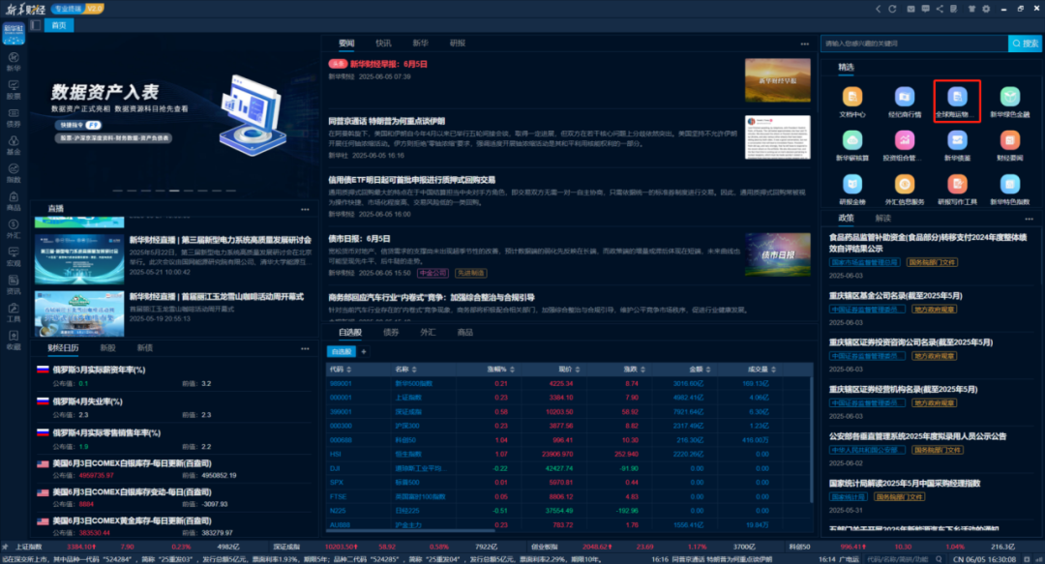Switch to the 商品 tab in the quotes panel
This screenshot has width=1045, height=564.
click(x=467, y=331)
